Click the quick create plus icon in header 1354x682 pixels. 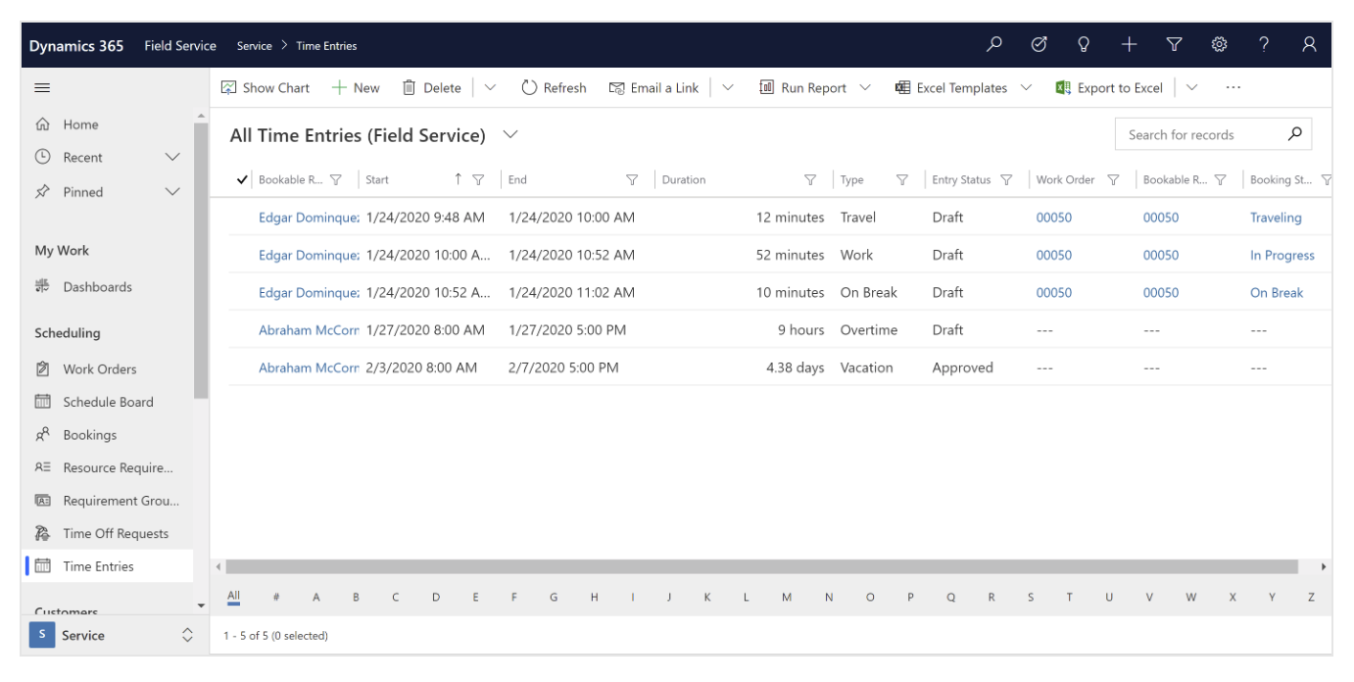(x=1129, y=45)
